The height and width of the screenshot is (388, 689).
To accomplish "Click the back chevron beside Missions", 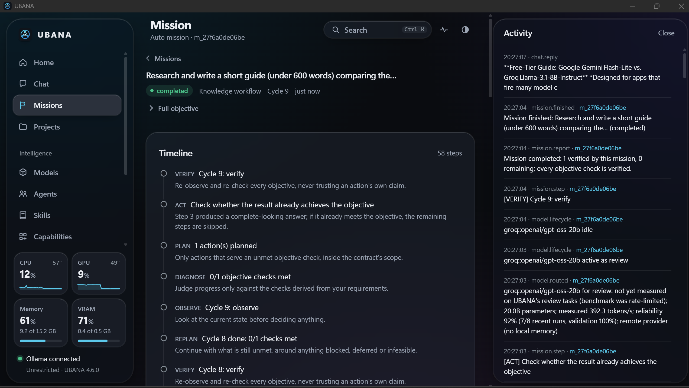I will (148, 58).
